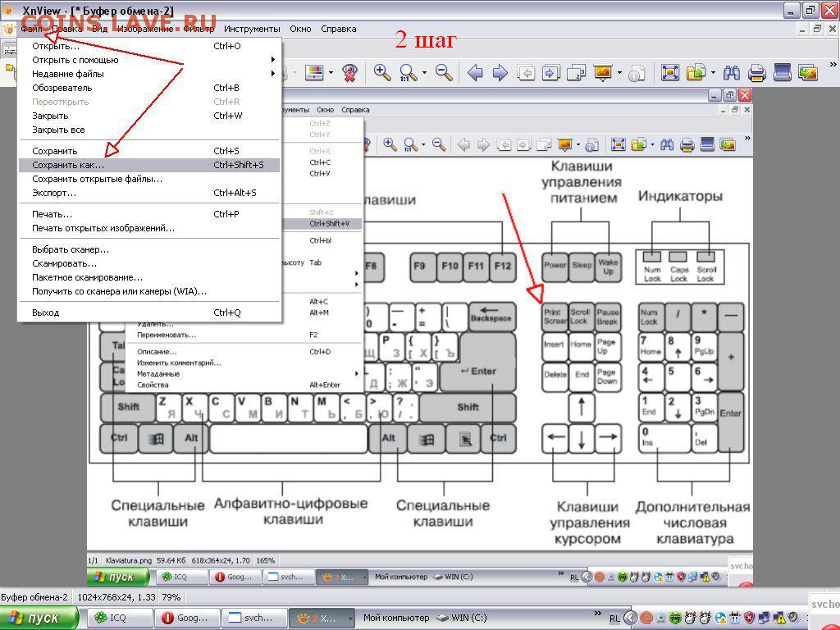The width and height of the screenshot is (840, 630).
Task: Open the select page icon
Action: coord(577,72)
